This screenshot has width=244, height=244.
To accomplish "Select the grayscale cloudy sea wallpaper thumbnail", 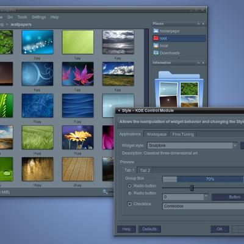I will click(x=118, y=42).
